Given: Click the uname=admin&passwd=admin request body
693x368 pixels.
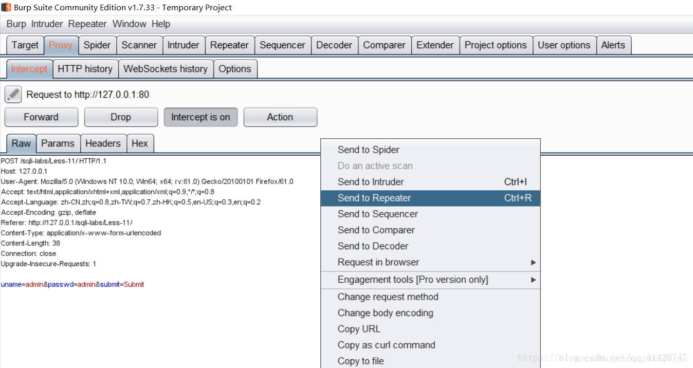Looking at the screenshot, I should click(72, 284).
